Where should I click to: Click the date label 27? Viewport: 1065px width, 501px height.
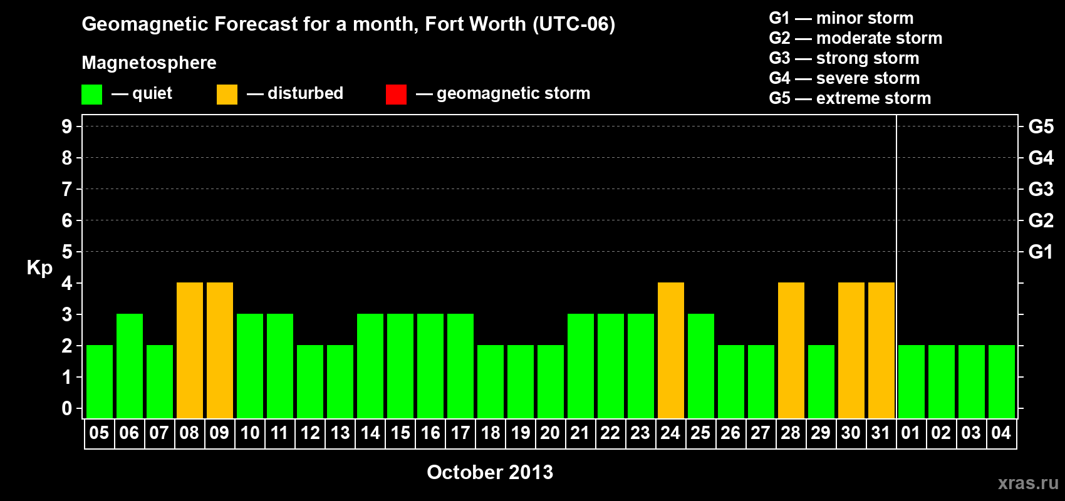[x=761, y=433]
